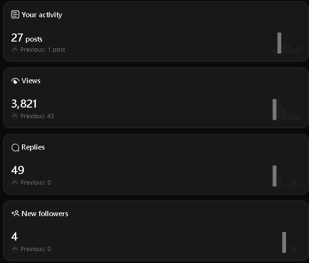This screenshot has height=263, width=309.
Task: Click the 4 new followers number
Action: (14, 237)
